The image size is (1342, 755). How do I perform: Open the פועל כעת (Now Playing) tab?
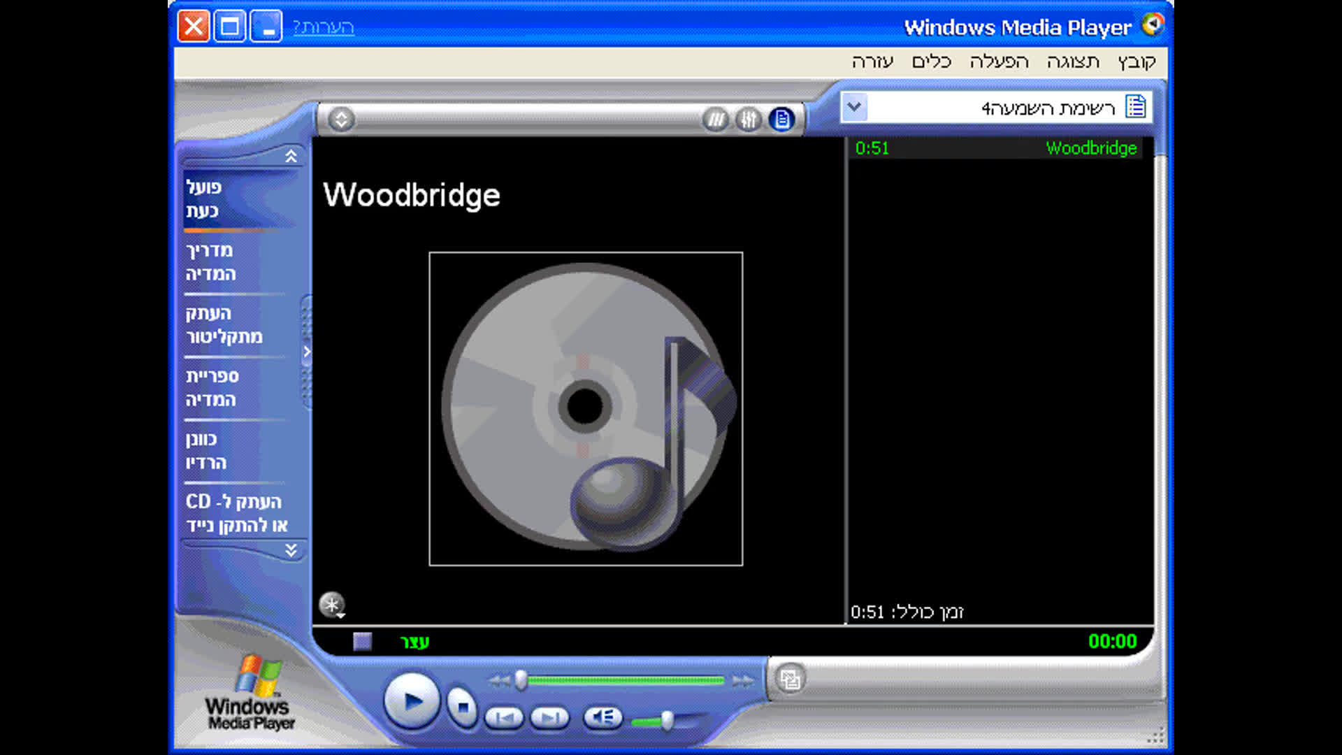point(239,199)
